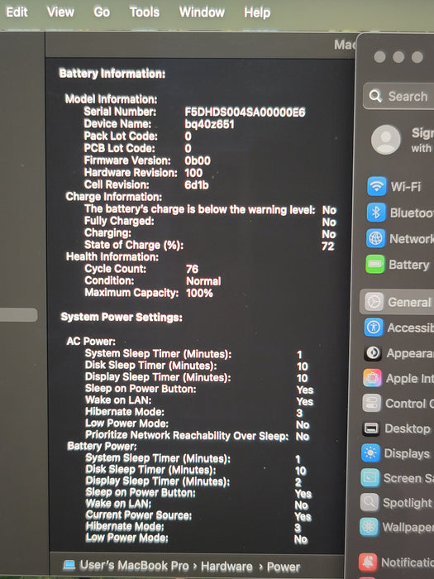Open the Spotlight magnifier icon
434x579 pixels.
point(370,502)
